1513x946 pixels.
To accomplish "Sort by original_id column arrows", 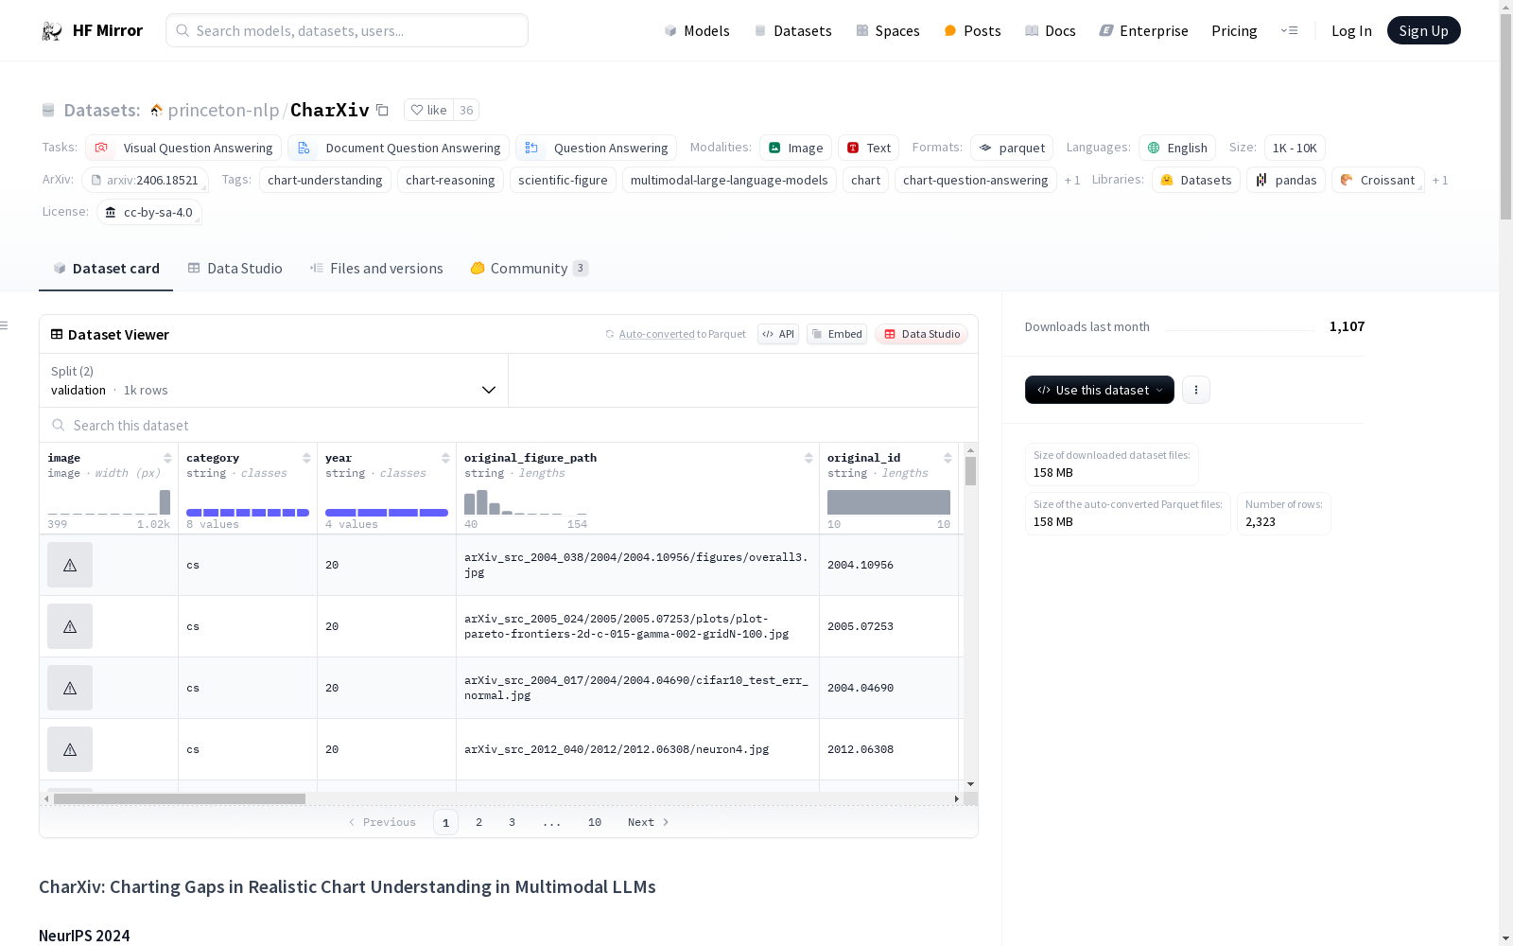I will 948,458.
